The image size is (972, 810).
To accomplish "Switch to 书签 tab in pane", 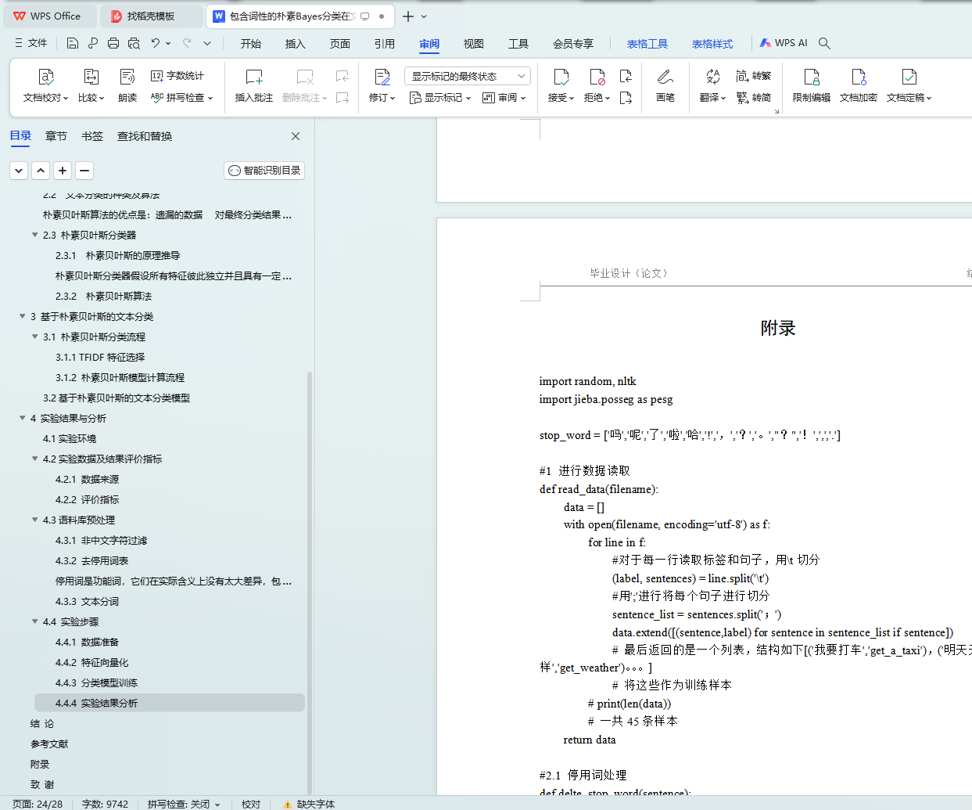I will pos(92,136).
